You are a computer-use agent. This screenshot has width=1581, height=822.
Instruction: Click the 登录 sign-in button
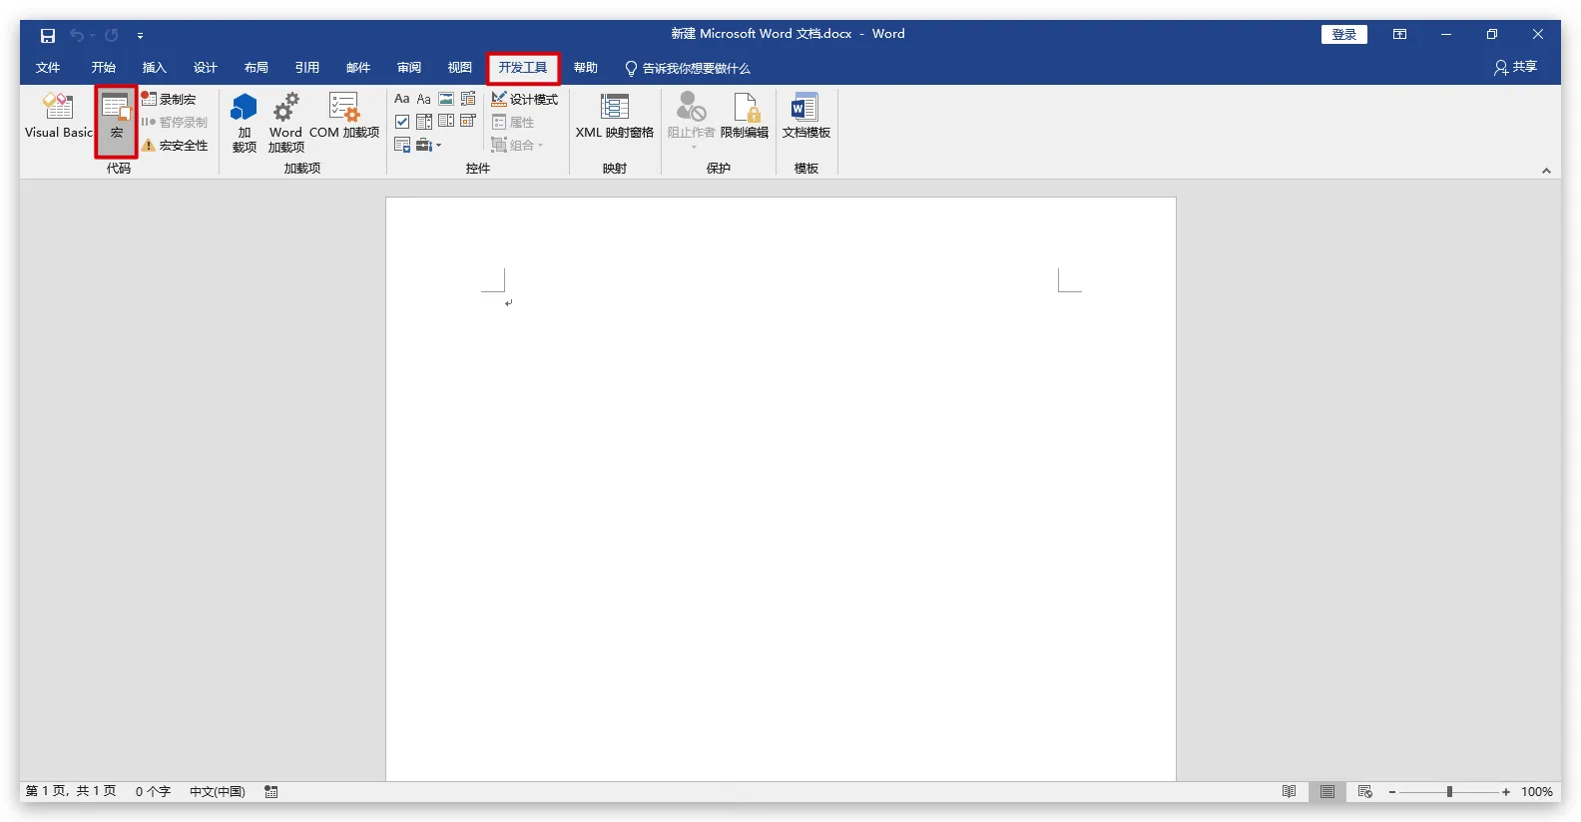(1343, 35)
